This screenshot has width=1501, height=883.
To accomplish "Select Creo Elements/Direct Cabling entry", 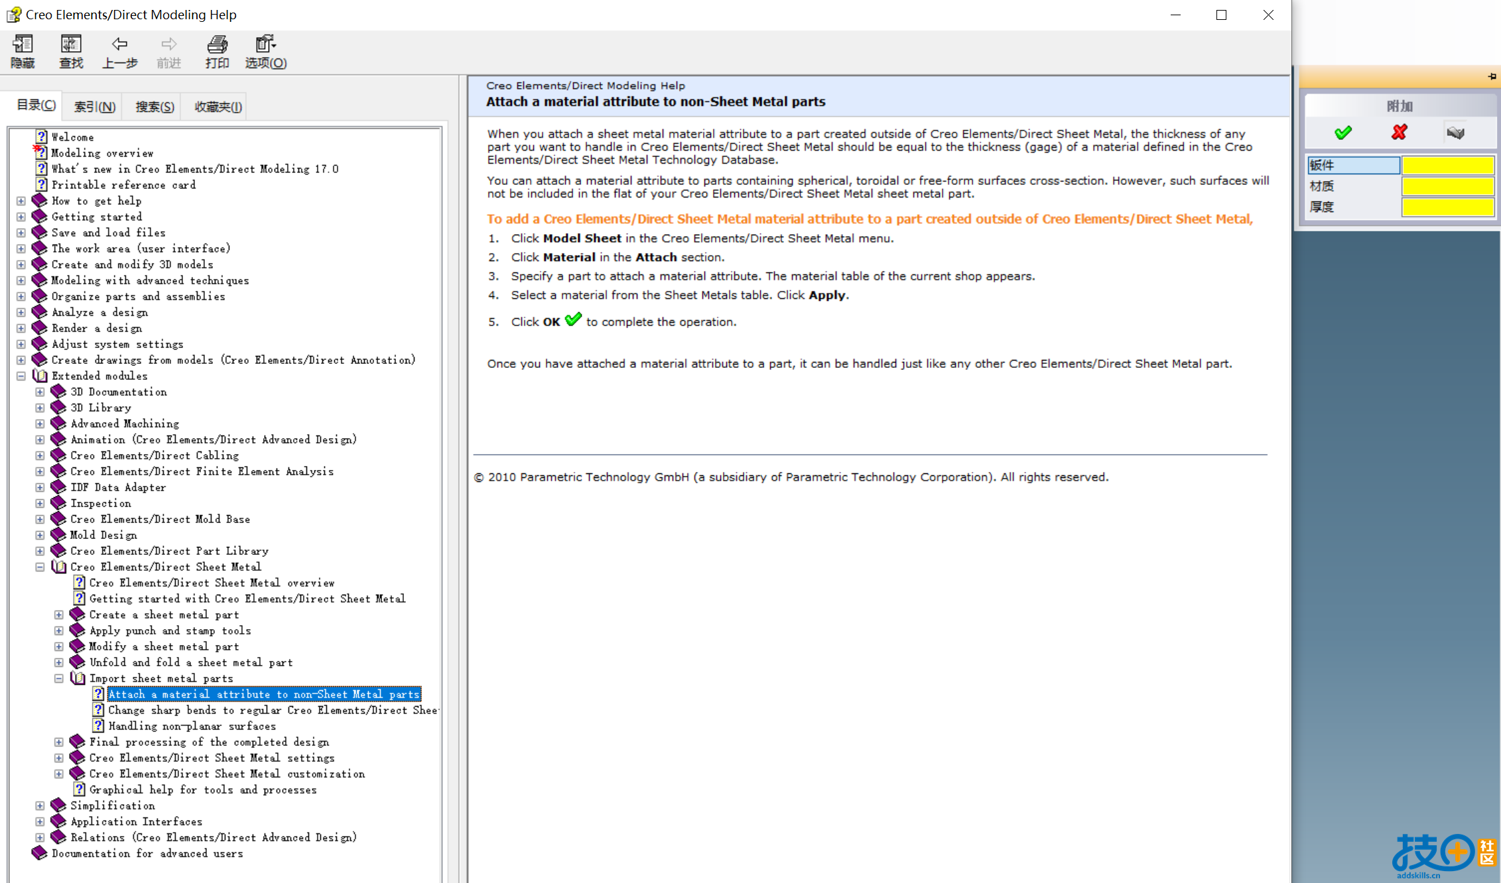I will [155, 455].
